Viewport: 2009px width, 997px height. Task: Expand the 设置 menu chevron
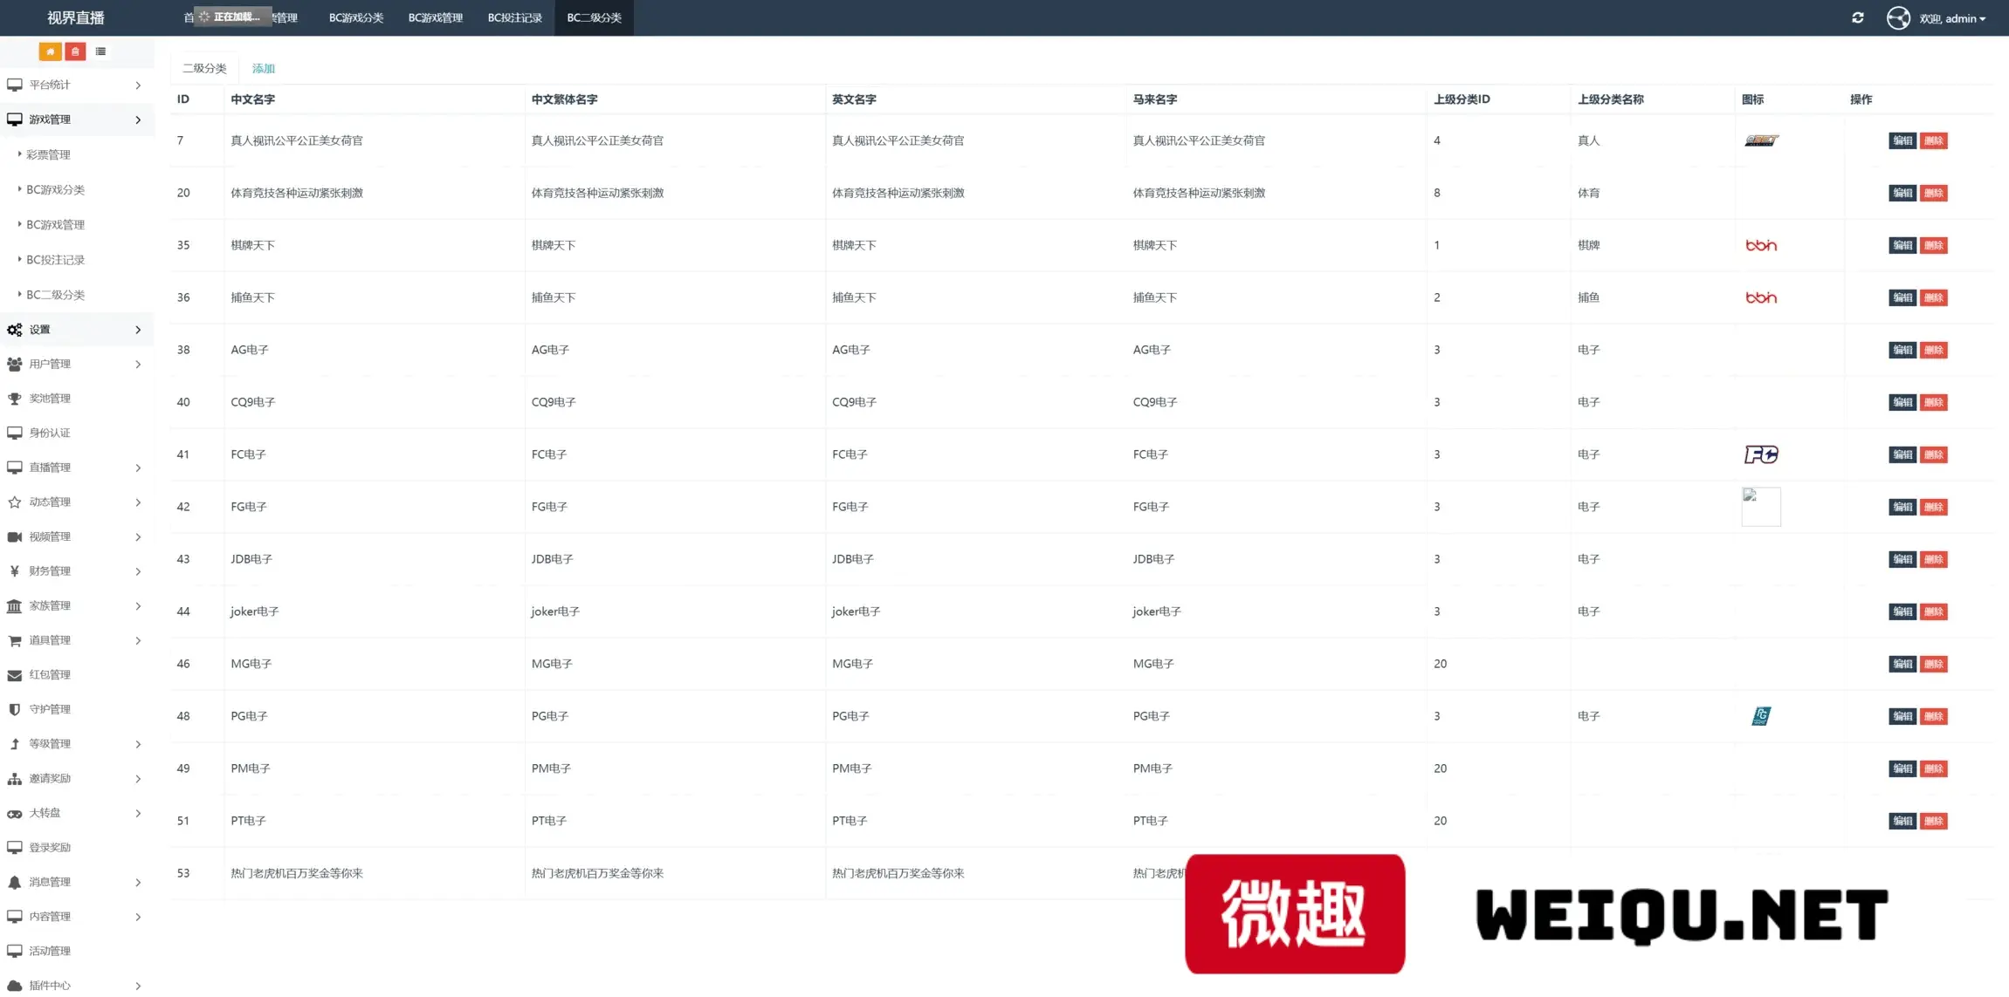[x=138, y=330]
